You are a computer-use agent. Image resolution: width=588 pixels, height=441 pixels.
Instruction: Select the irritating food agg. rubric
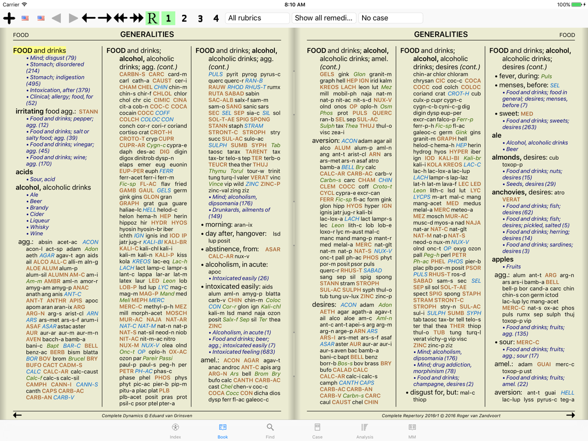click(46, 111)
